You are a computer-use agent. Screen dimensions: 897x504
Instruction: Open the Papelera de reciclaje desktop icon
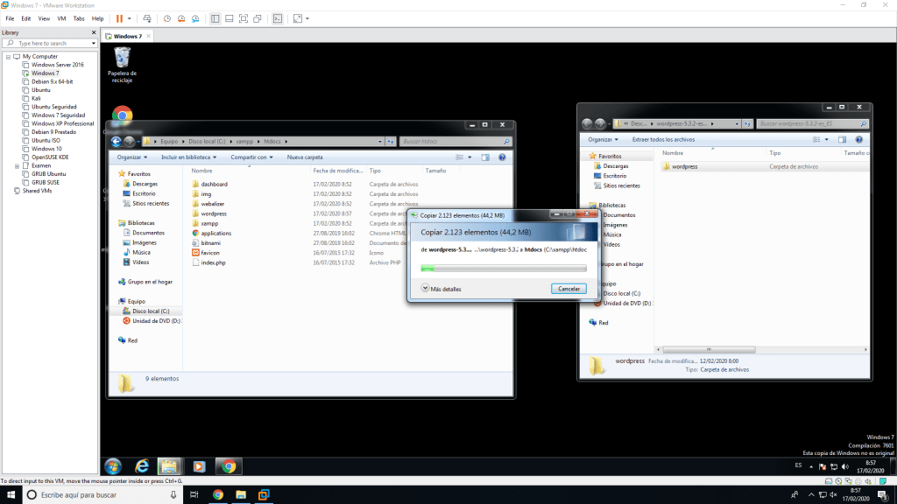click(122, 59)
